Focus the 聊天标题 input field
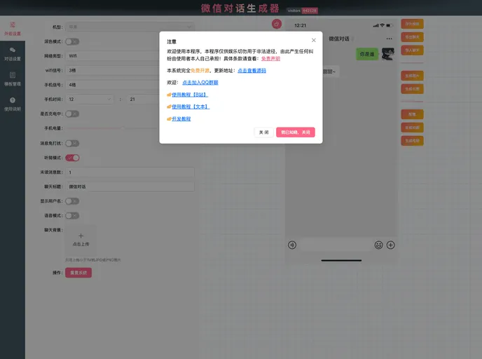The image size is (482, 359). point(130,187)
